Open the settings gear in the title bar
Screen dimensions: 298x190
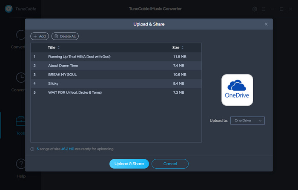[255, 9]
